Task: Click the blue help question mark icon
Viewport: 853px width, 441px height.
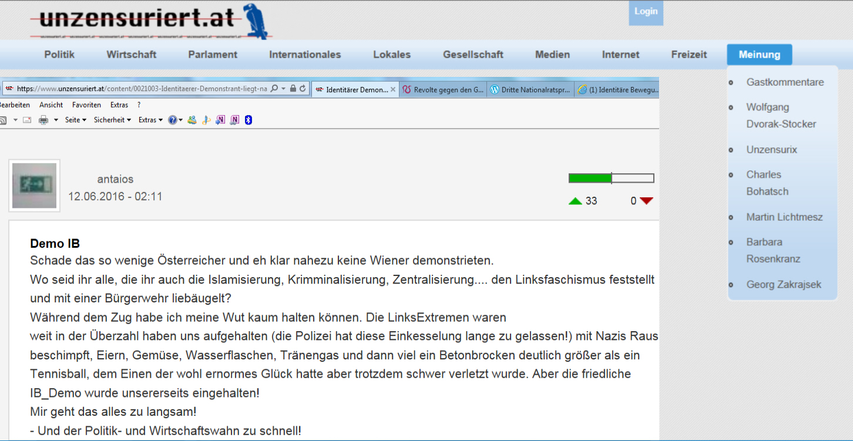Action: (x=173, y=120)
